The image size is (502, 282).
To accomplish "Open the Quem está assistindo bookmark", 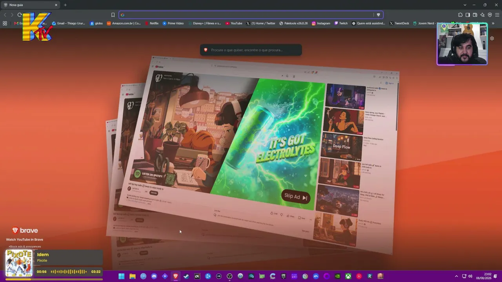I will pos(369,23).
